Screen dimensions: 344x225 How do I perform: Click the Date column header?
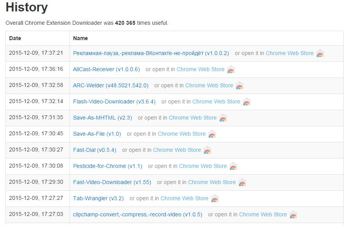[x=15, y=38]
